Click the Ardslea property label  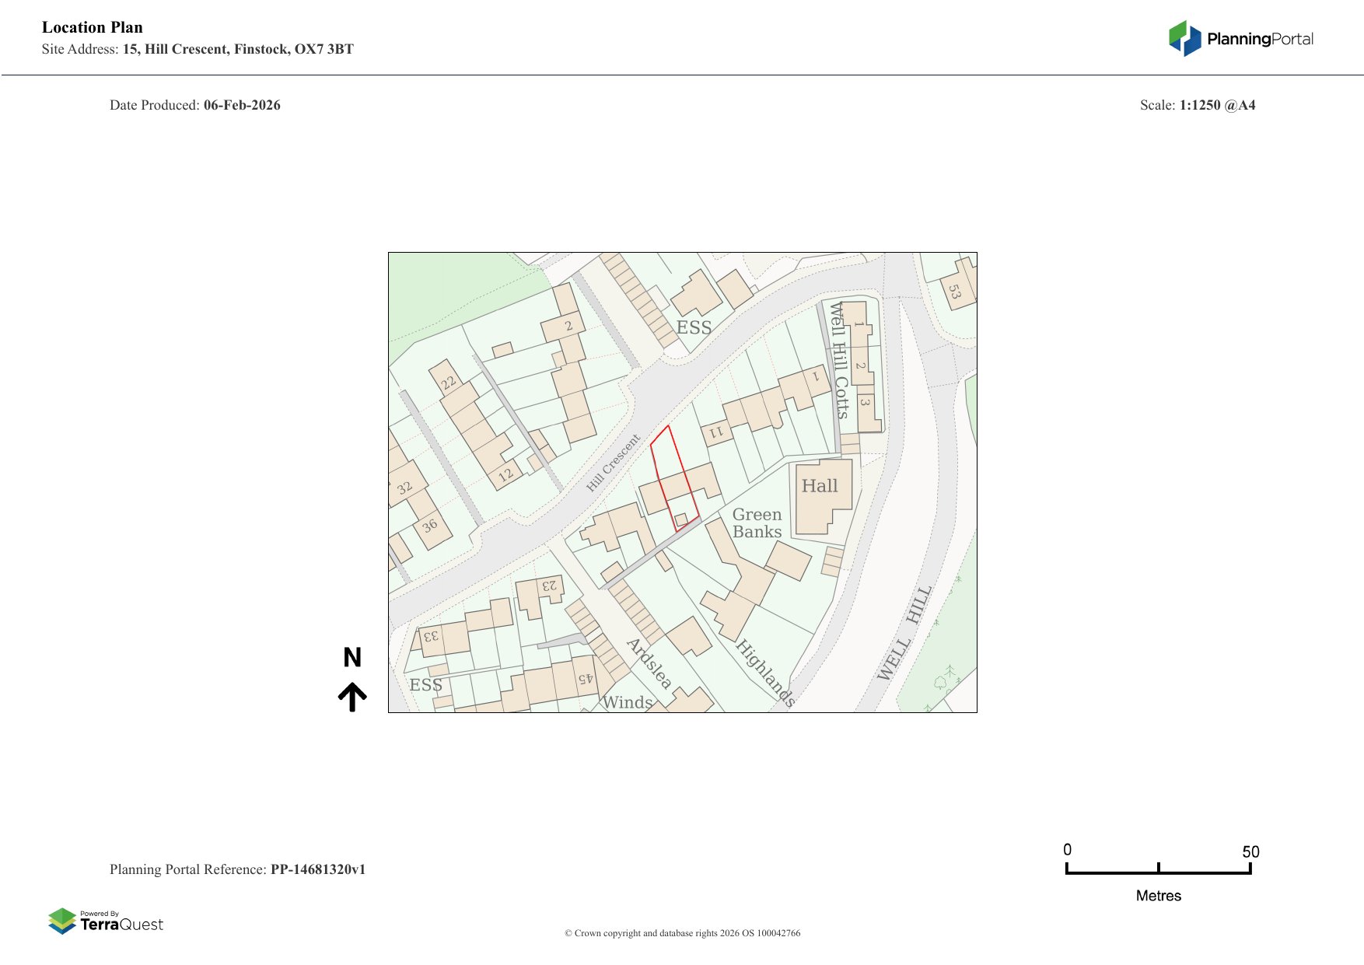[x=649, y=663]
